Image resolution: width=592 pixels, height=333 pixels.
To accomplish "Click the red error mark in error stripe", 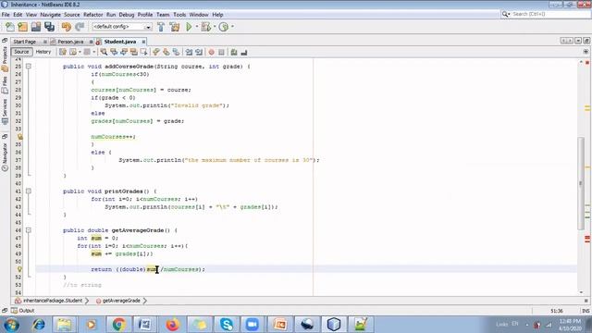I will pos(587,239).
